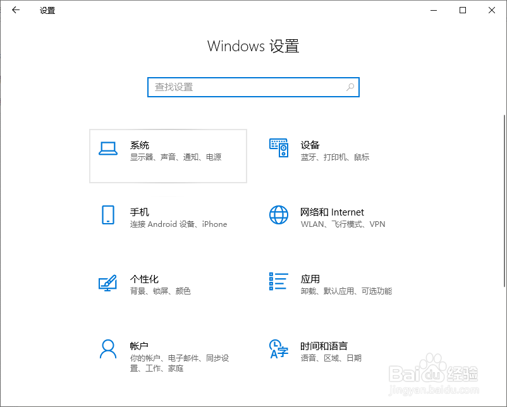Viewport: 507px width, 407px height.
Task: Click the magnifier icon in the search box
Action: [350, 87]
